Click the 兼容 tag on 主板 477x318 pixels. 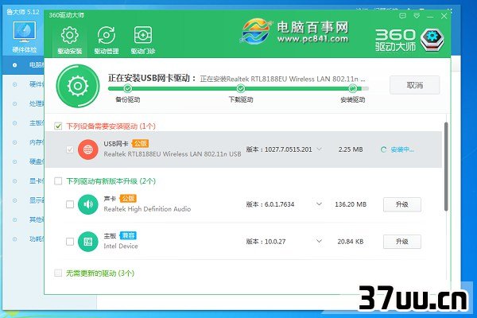[128, 235]
